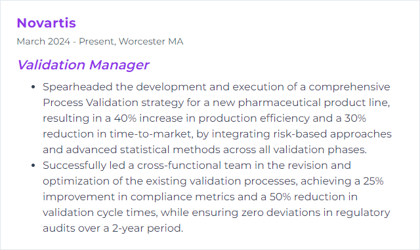
Task: Click the Worcester MA location text
Action: coord(151,41)
